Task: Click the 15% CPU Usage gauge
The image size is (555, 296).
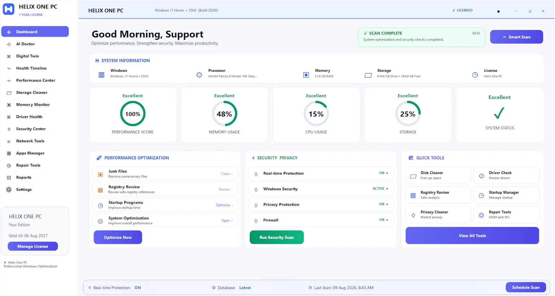Action: (316, 114)
